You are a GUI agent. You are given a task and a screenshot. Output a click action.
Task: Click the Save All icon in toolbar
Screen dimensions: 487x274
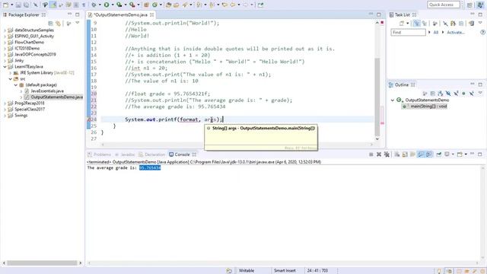[27, 5]
